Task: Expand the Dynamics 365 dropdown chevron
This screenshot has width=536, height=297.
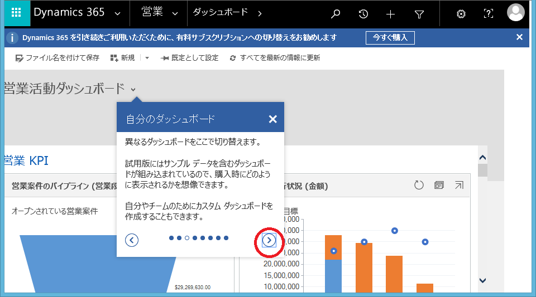Action: coord(118,14)
